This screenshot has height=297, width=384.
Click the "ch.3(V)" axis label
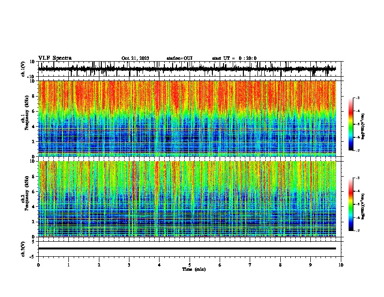(23, 249)
